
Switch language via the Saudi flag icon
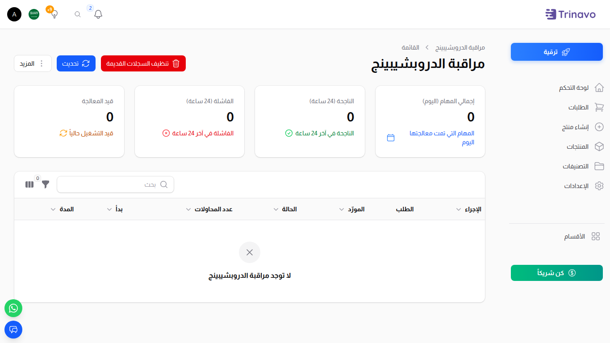coord(34,14)
